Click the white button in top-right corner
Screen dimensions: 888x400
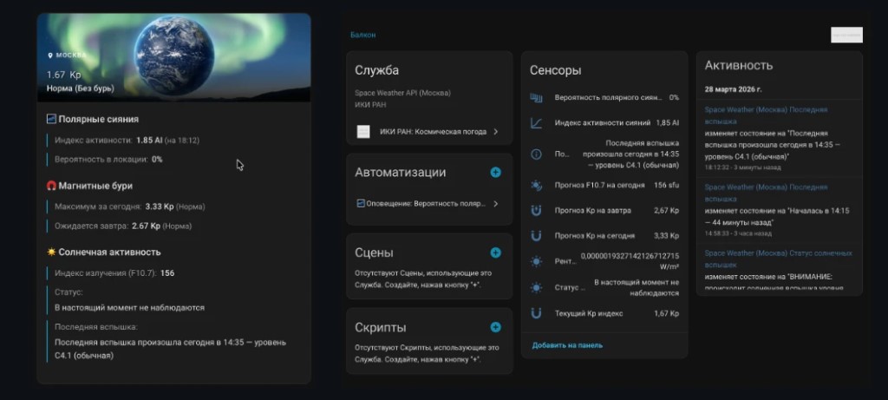click(x=846, y=35)
